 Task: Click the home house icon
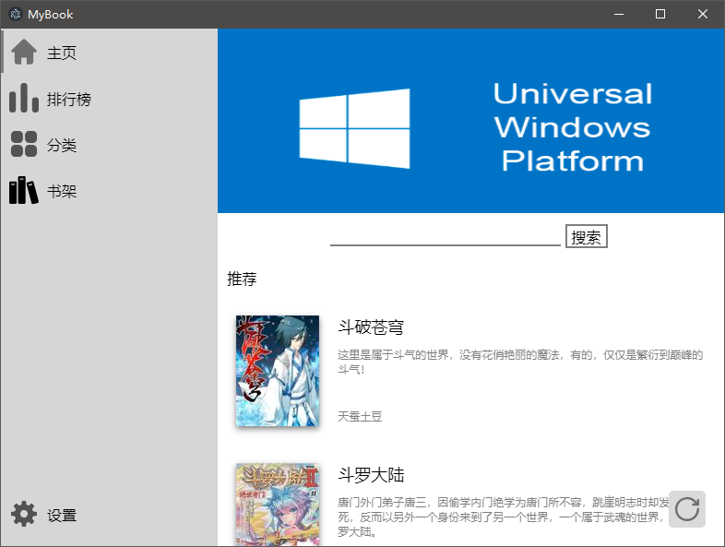(x=24, y=52)
